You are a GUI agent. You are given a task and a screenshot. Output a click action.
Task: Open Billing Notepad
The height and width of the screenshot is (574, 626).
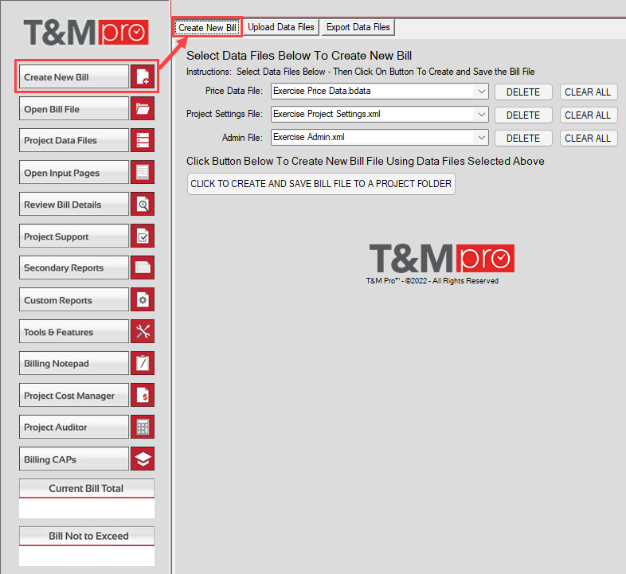pyautogui.click(x=74, y=363)
